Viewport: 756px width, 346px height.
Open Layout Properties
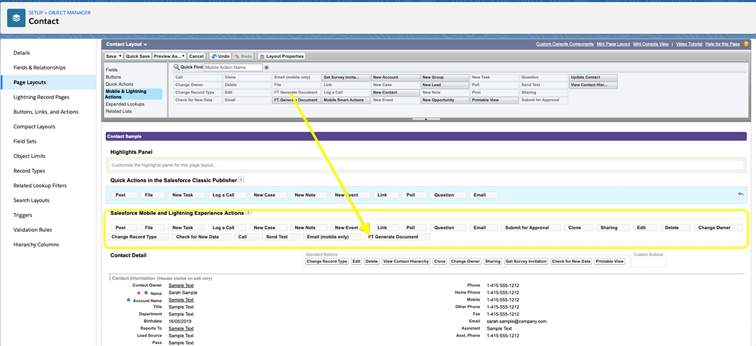(282, 56)
